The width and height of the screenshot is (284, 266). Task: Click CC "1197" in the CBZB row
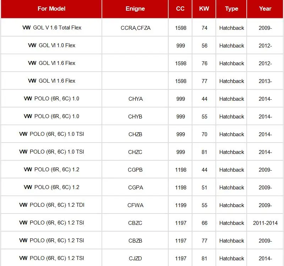click(181, 241)
